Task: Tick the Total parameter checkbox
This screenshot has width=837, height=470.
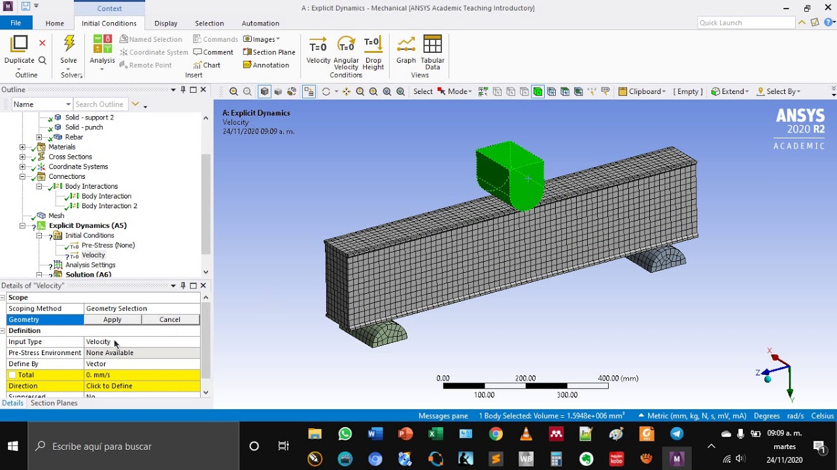Action: (x=12, y=375)
